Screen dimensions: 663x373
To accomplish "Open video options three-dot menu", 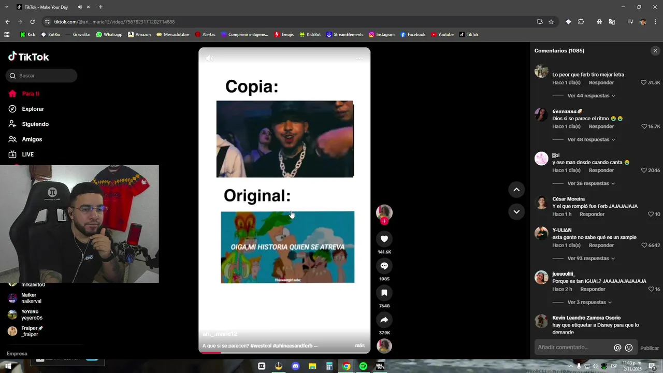I will [x=359, y=58].
